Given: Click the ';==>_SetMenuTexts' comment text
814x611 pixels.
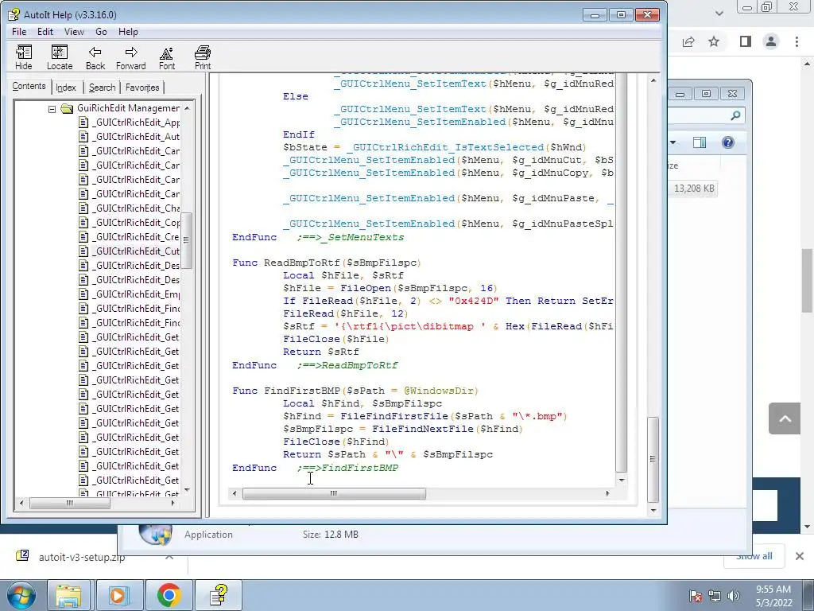Looking at the screenshot, I should click(x=351, y=237).
